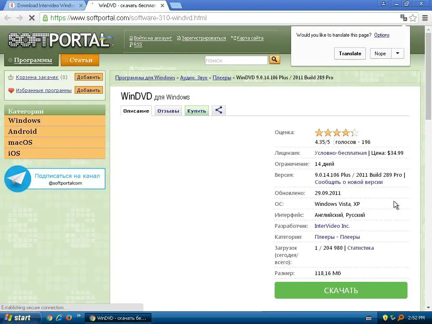Click Добавить next to Избранные программы
Screen dimensions: 432x324
coord(89,90)
